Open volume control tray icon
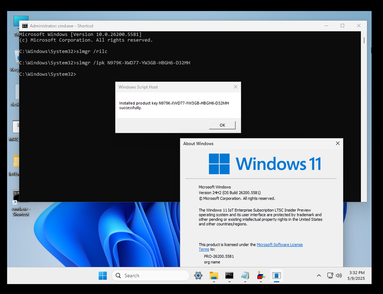This screenshot has height=294, width=383. (x=338, y=276)
